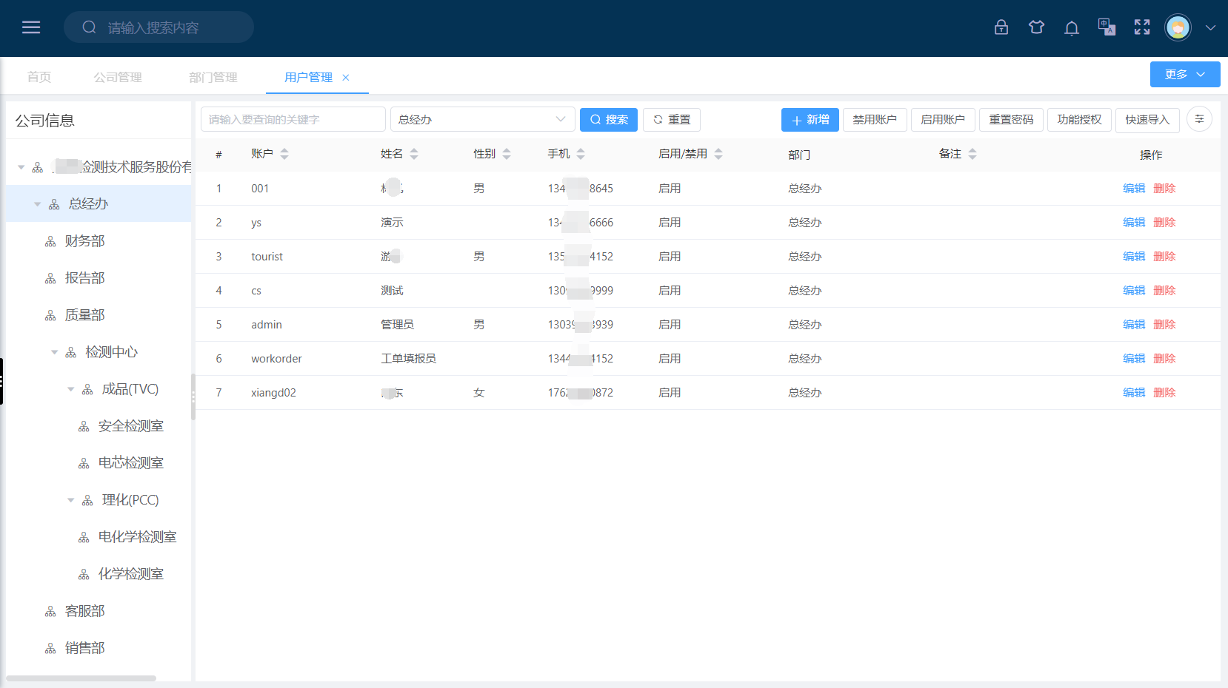Viewport: 1228px width, 688px height.
Task: Click the 禁用账户 button
Action: pyautogui.click(x=875, y=119)
